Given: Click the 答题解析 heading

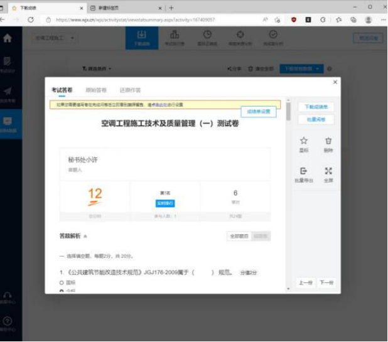Looking at the screenshot, I should tap(70, 236).
